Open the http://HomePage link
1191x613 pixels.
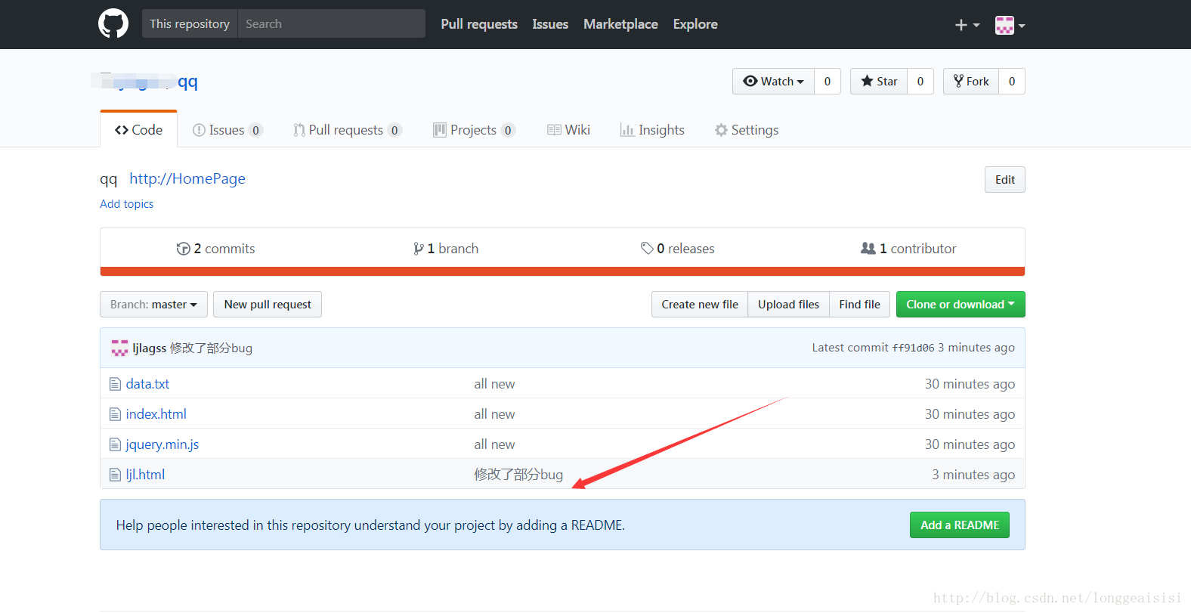tap(187, 178)
